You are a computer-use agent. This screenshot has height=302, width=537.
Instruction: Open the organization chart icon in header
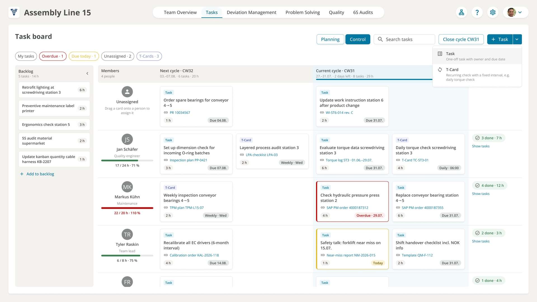coord(461,12)
